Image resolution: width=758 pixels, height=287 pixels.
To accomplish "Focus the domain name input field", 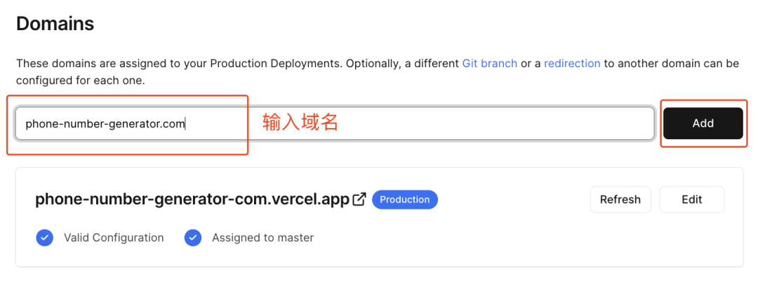I will [x=421, y=124].
